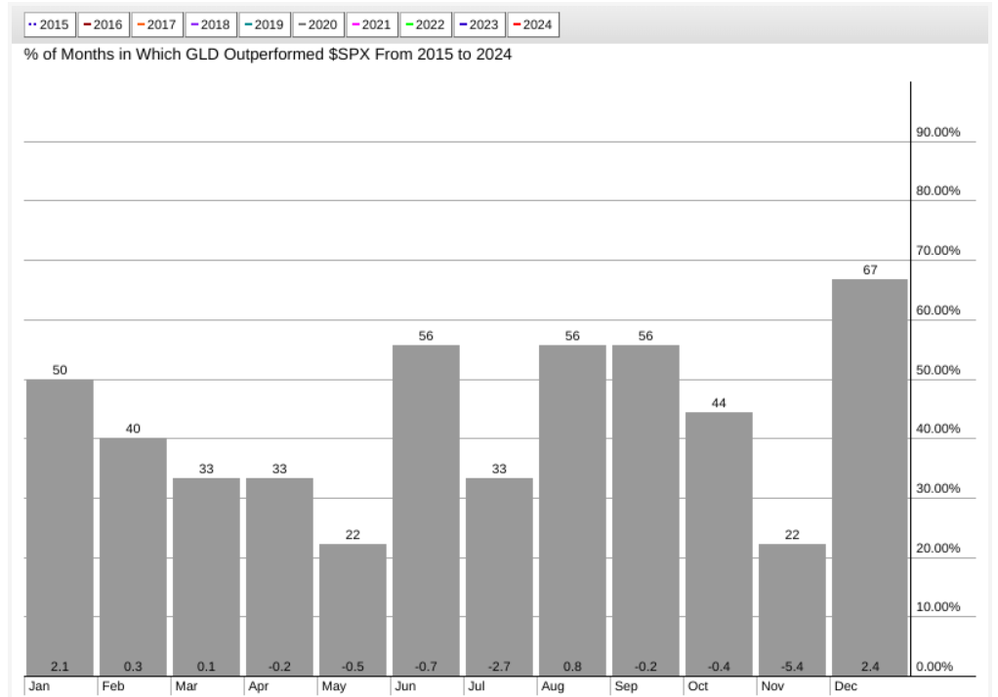Click the December bar labeled 67

tap(869, 477)
